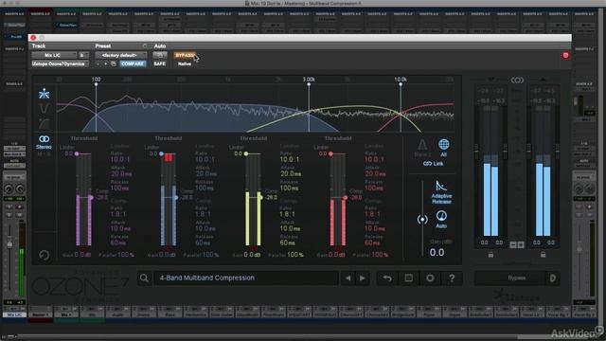The width and height of the screenshot is (606, 341).
Task: Click band 4 limiter Attack 20.0ms value
Action: (375, 174)
